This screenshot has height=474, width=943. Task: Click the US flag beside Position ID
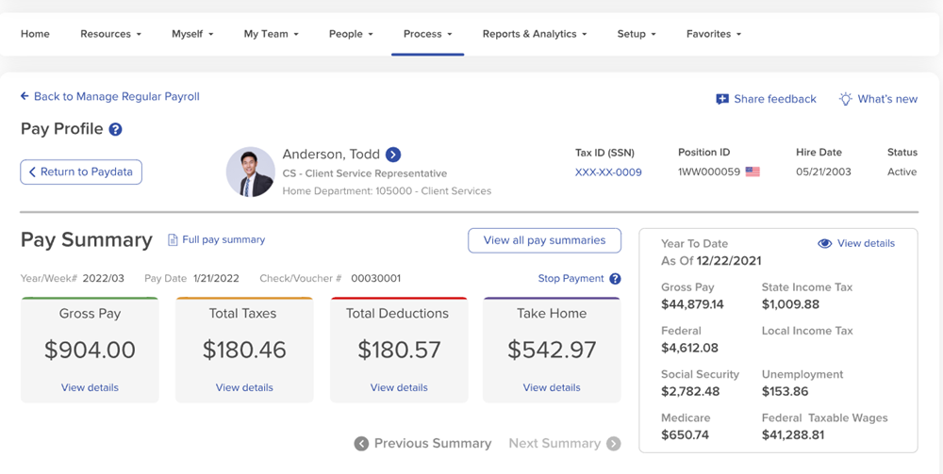pos(753,172)
